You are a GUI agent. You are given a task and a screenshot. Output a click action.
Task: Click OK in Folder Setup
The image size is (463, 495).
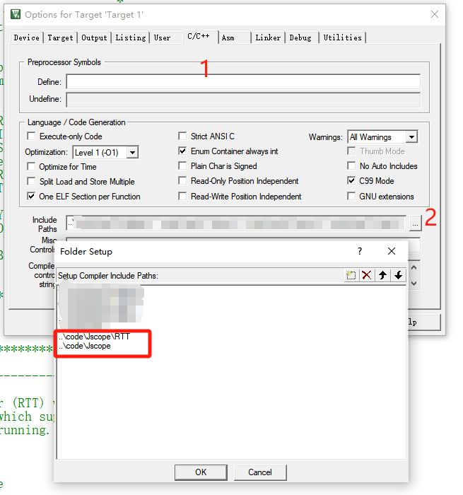(x=201, y=472)
